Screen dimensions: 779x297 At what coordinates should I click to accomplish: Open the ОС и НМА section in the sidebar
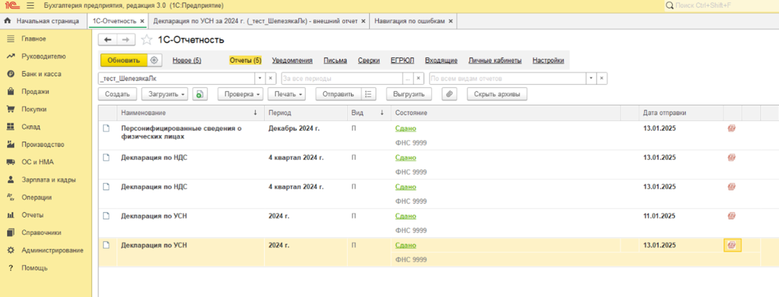38,162
